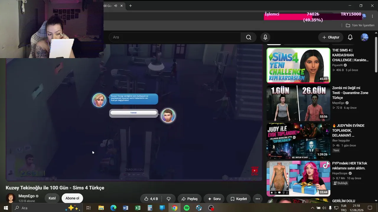Switch to Google Chrome on the taskbar
This screenshot has height=212, width=378.
(x=175, y=208)
